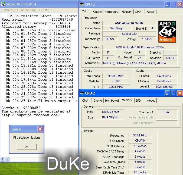Click memory Frequency value 305.1 MHz

tap(140, 135)
